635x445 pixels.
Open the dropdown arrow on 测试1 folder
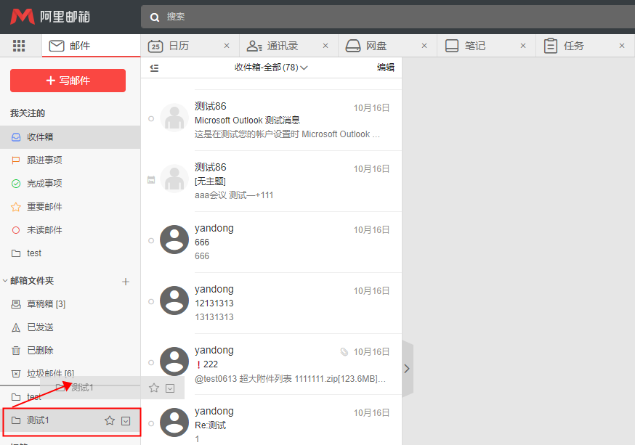tap(126, 420)
